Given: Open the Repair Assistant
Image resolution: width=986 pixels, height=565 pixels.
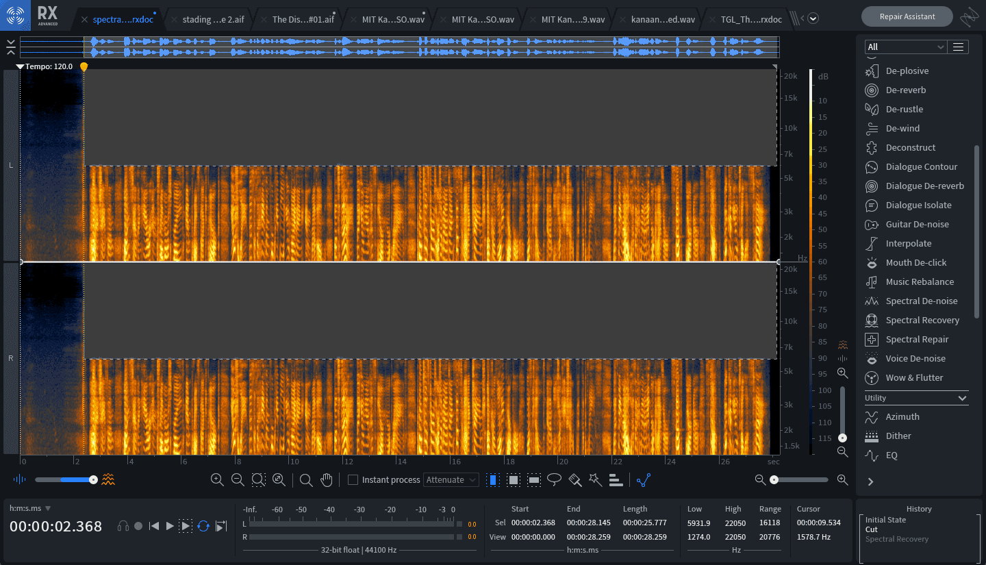Looking at the screenshot, I should coord(907,16).
